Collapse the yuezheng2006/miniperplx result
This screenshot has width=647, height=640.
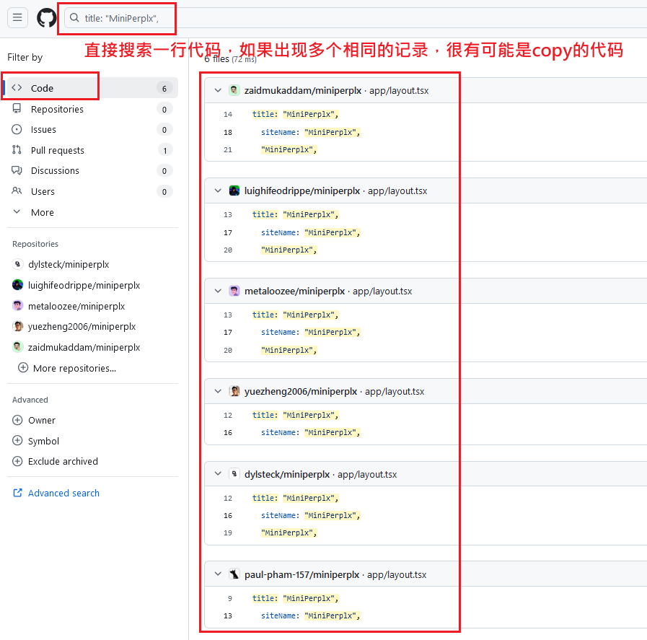[218, 391]
